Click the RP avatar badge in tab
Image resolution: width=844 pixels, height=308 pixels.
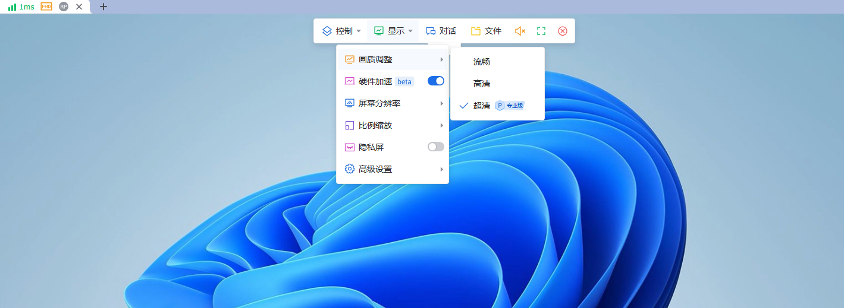point(64,7)
